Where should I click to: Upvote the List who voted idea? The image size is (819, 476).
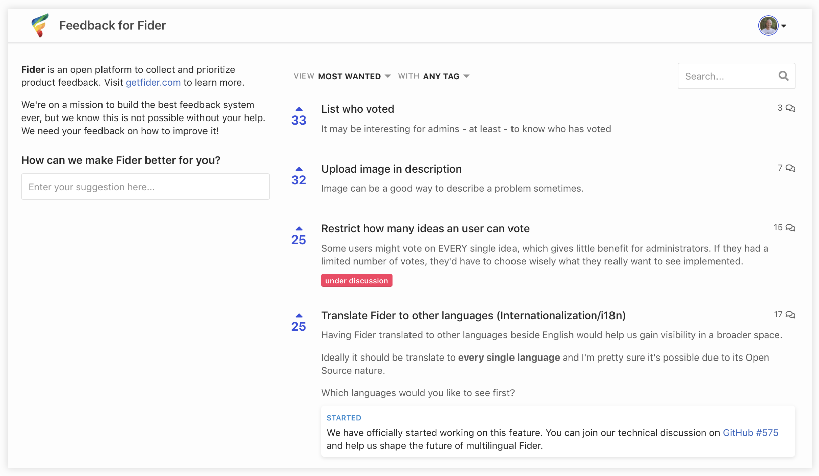(x=299, y=109)
